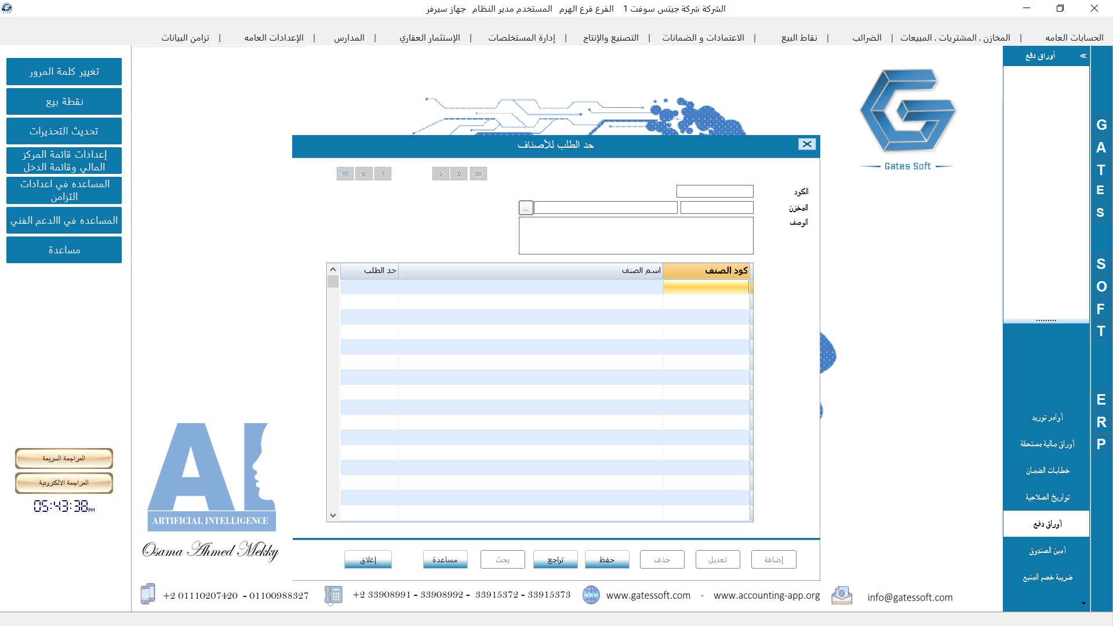Select خطابات الضمان in right panel
1113x626 pixels.
coord(1047,471)
